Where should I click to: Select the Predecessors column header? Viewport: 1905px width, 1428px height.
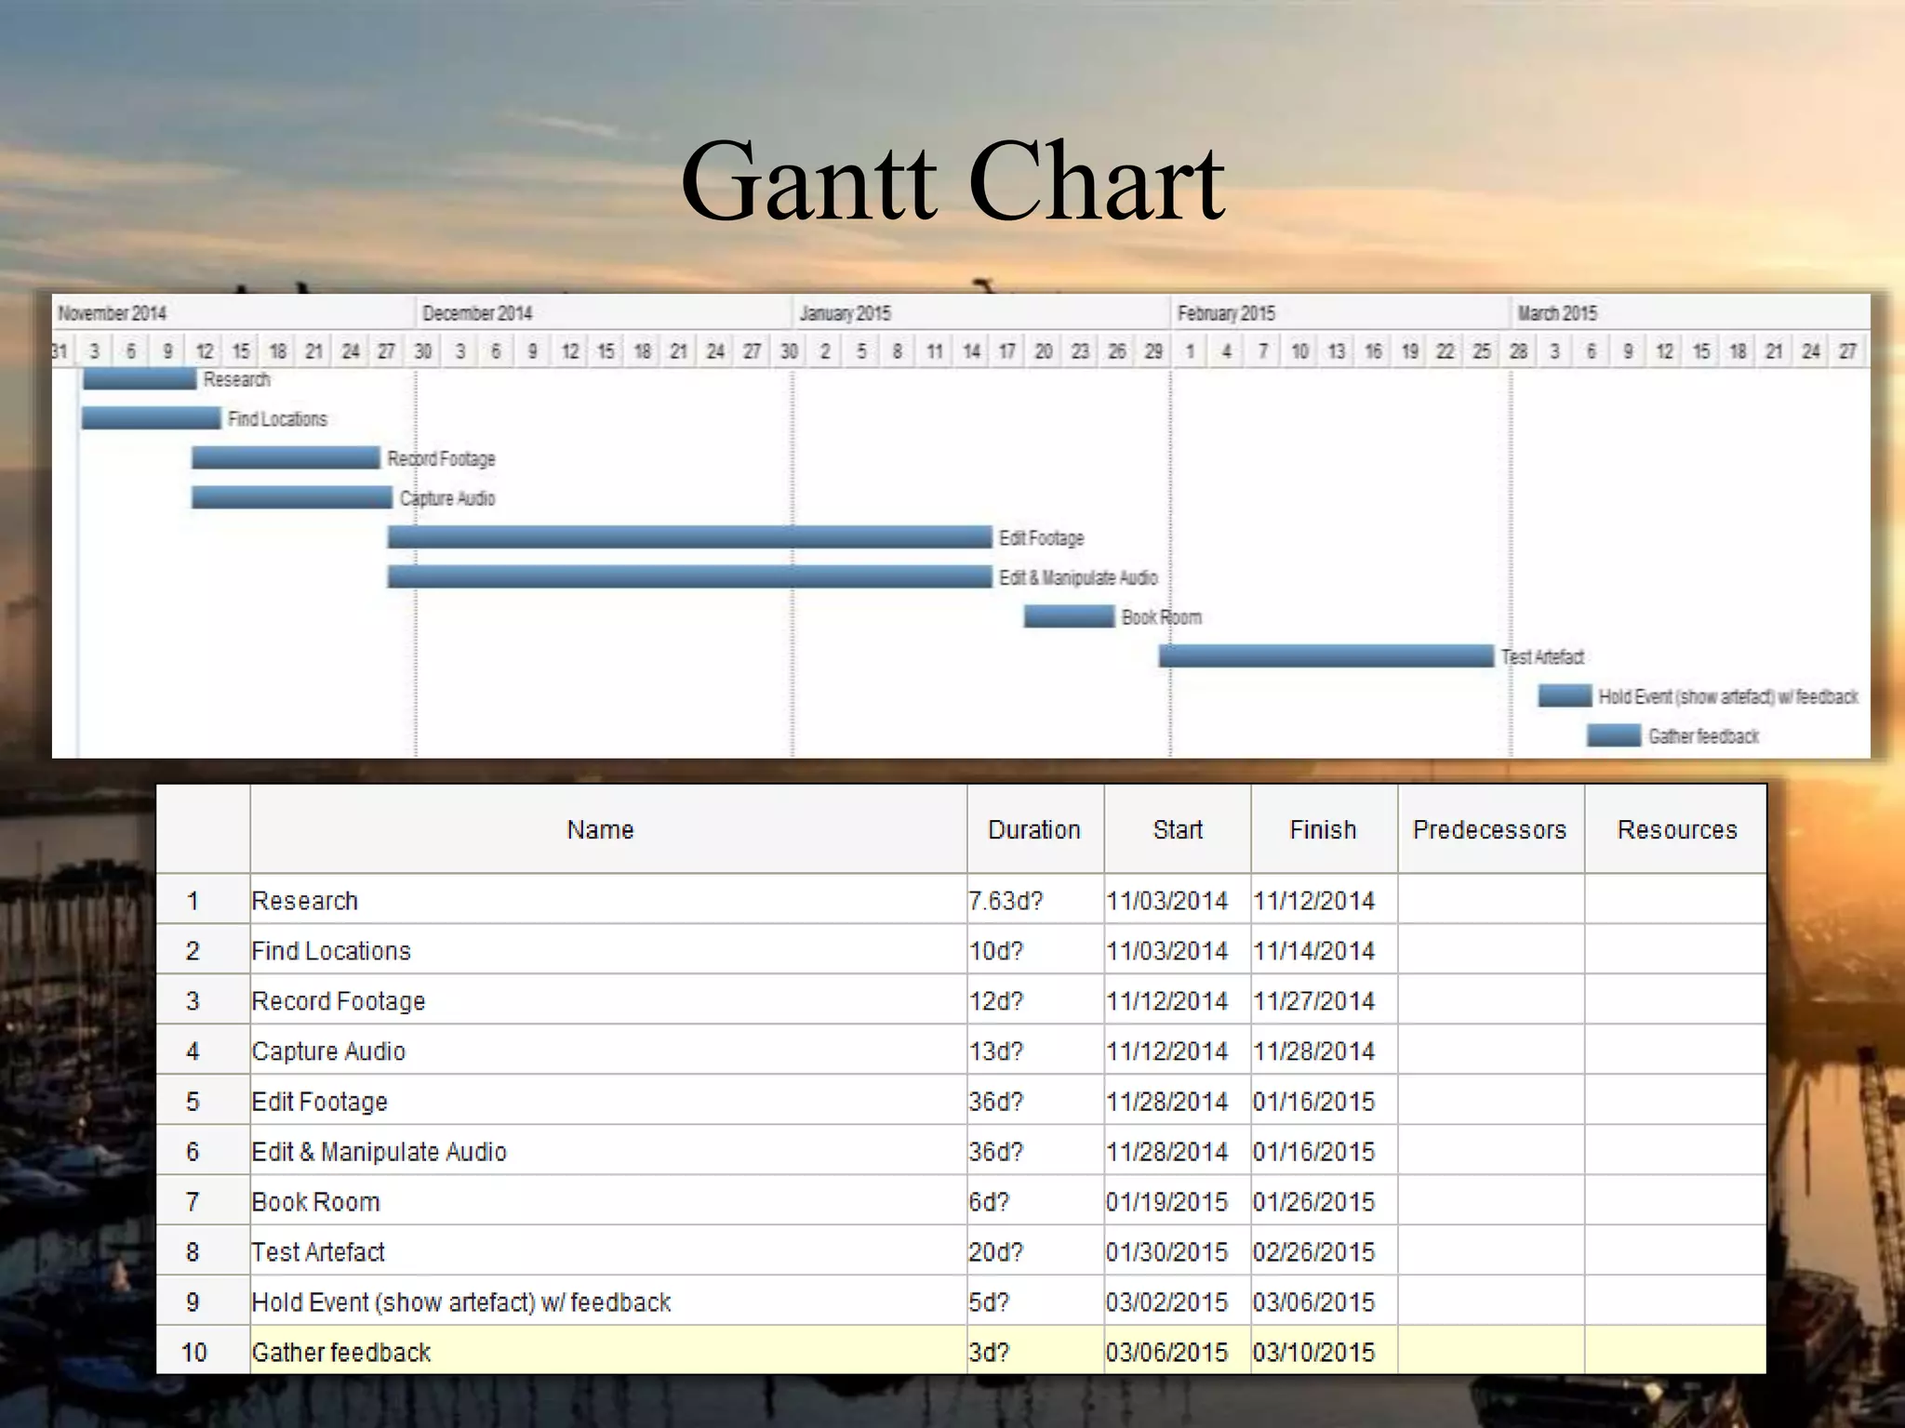click(x=1489, y=829)
